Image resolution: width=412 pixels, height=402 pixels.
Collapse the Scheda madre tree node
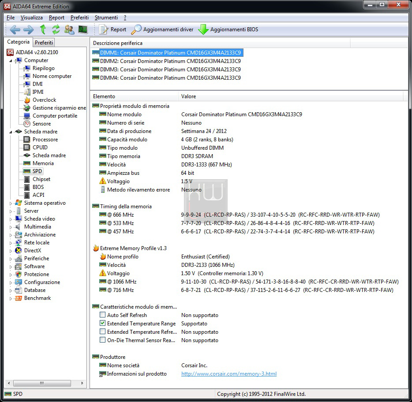pyautogui.click(x=11, y=132)
